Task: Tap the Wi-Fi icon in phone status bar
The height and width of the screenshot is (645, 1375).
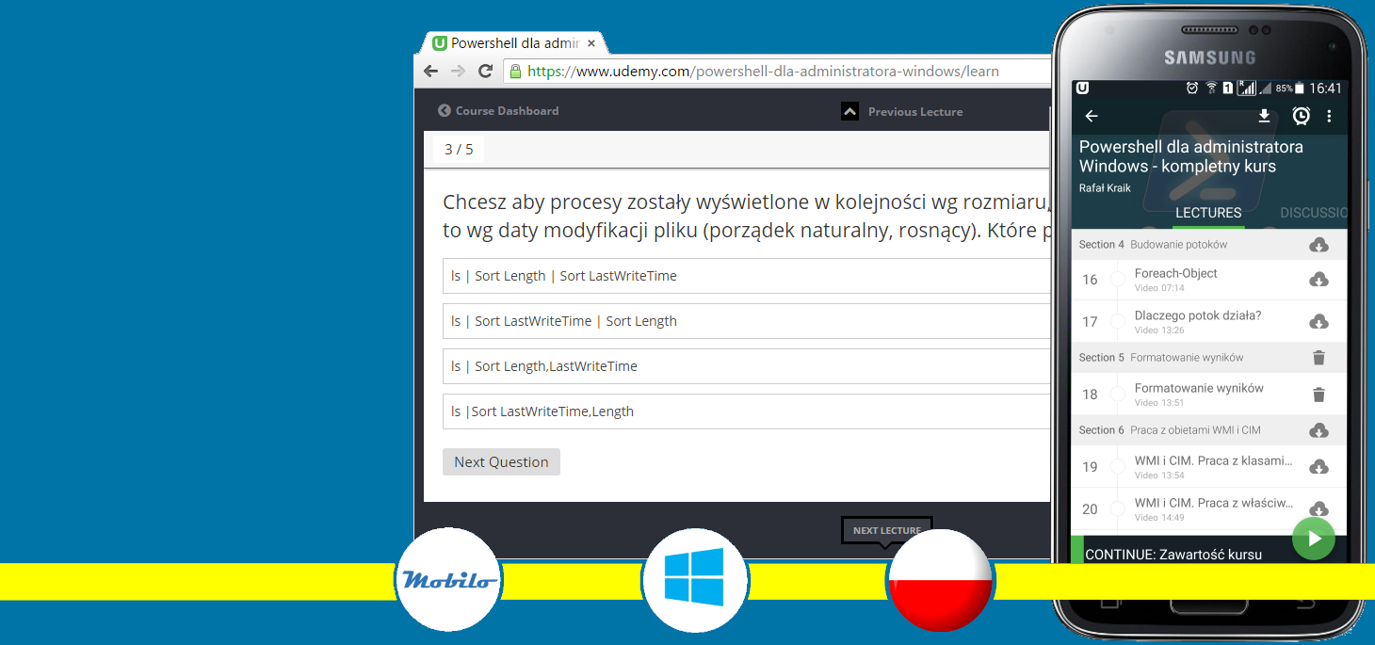Action: 1212,88
